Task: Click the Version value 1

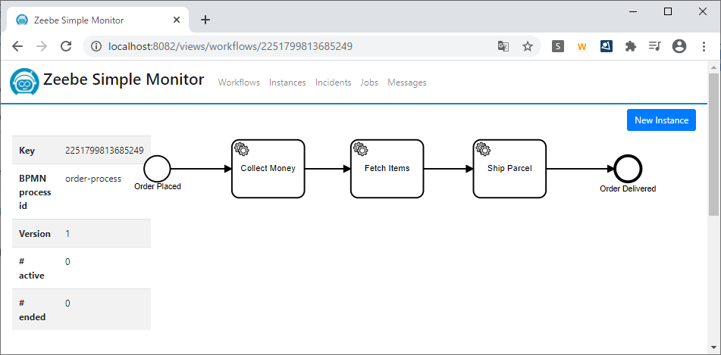Action: [x=67, y=233]
